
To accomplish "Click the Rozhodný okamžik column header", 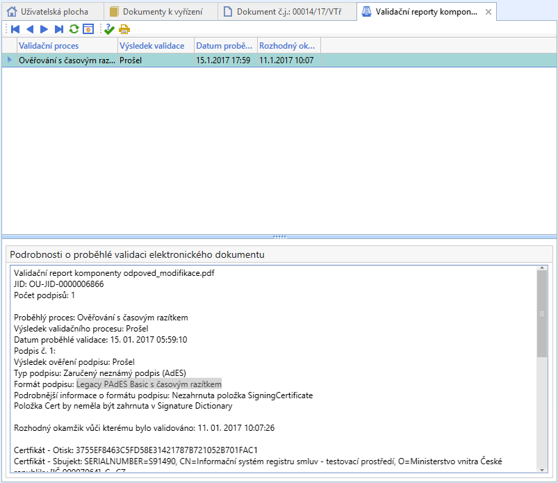I will pyautogui.click(x=288, y=46).
